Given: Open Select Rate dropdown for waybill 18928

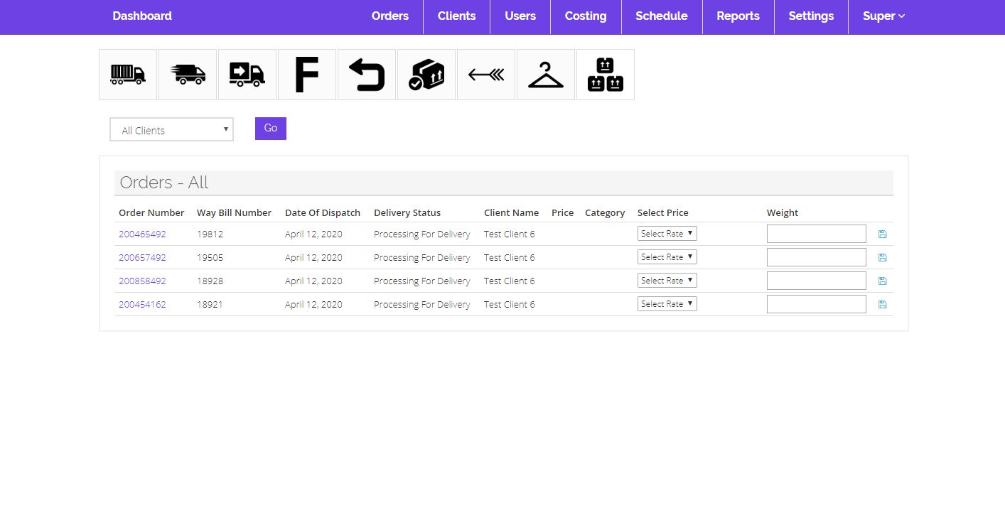Looking at the screenshot, I should coord(667,281).
